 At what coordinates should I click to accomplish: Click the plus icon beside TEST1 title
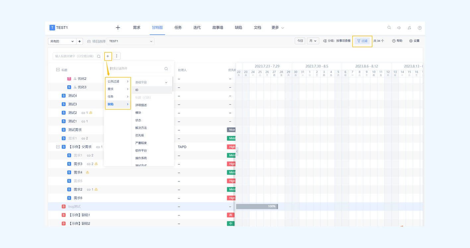point(118,28)
